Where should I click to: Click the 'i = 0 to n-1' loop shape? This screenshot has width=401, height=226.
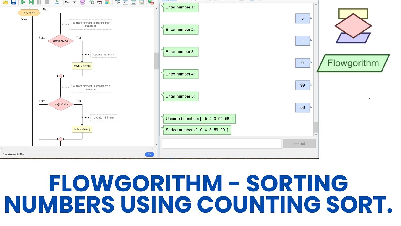tap(29, 13)
